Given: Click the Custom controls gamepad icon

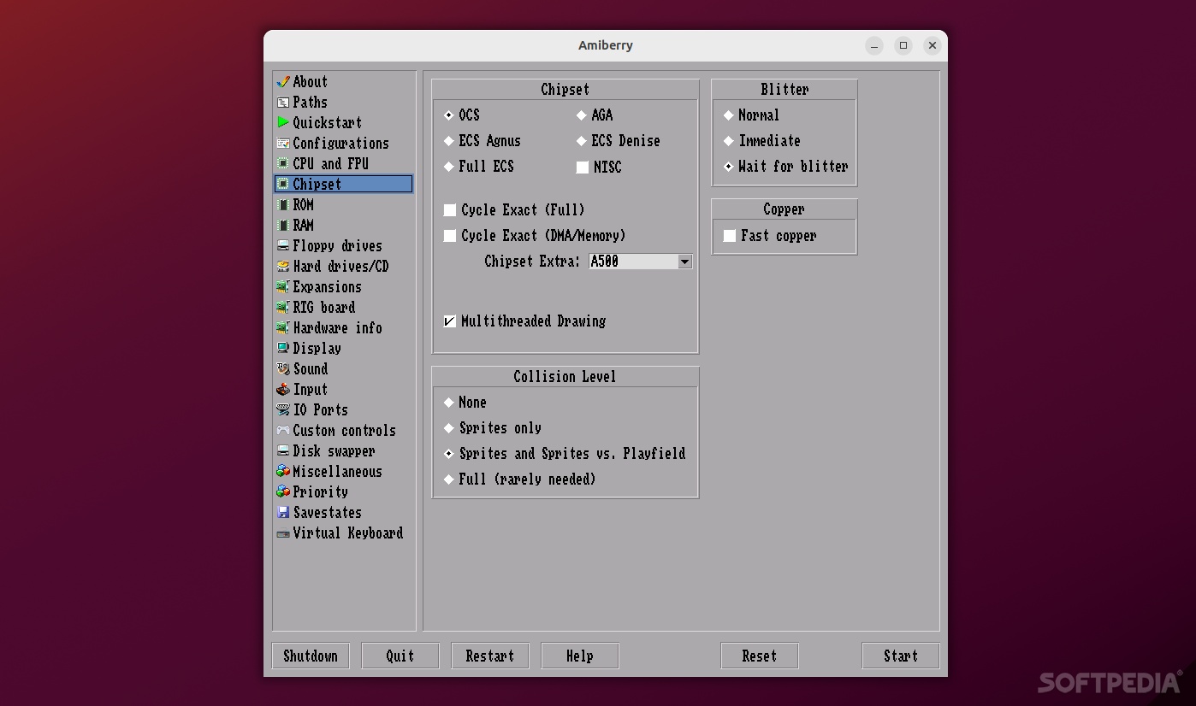Looking at the screenshot, I should pyautogui.click(x=283, y=431).
